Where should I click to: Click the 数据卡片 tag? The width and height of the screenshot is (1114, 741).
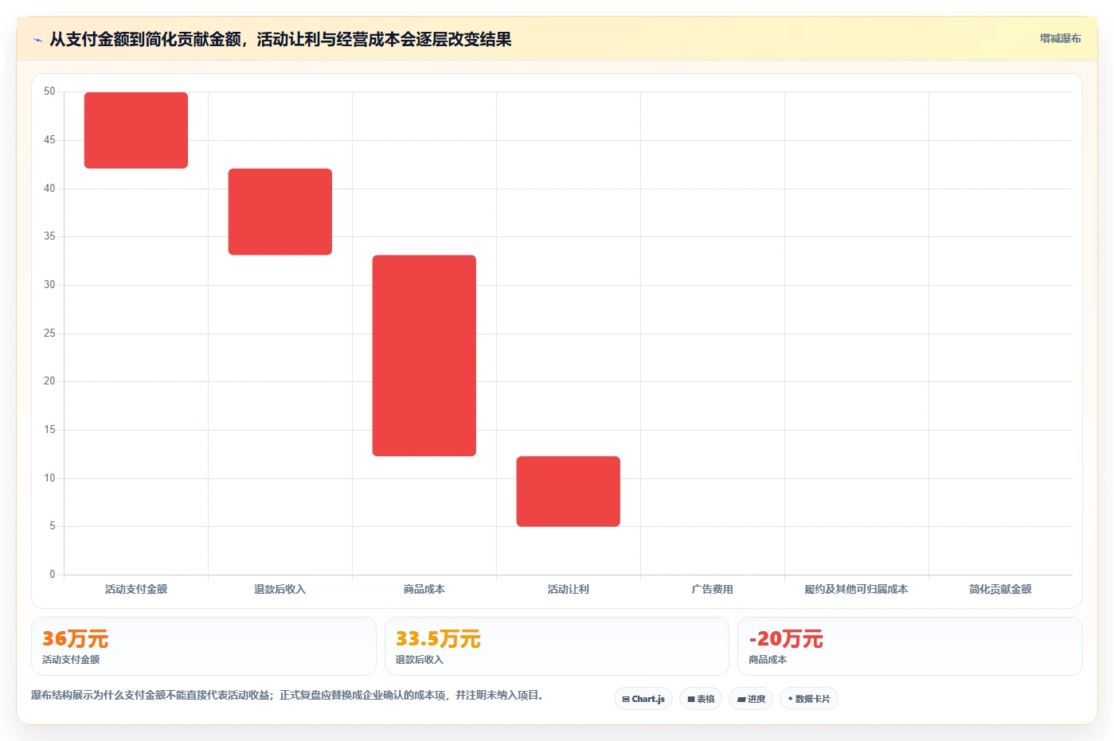pyautogui.click(x=809, y=699)
